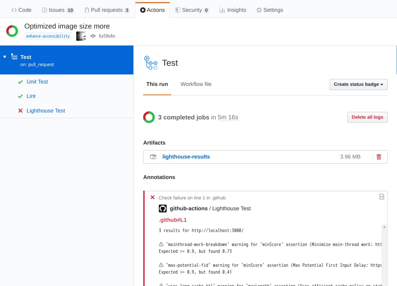Open the Create status badge dropdown
The image size is (397, 286).
359,84
